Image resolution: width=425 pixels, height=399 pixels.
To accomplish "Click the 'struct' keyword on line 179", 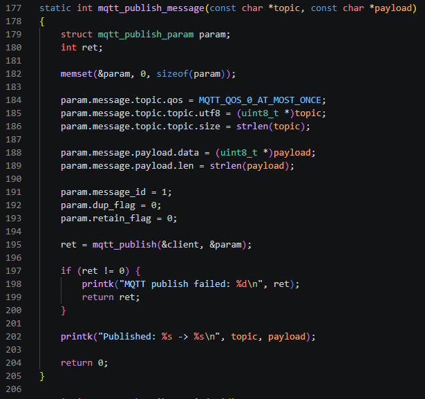I will pyautogui.click(x=77, y=35).
